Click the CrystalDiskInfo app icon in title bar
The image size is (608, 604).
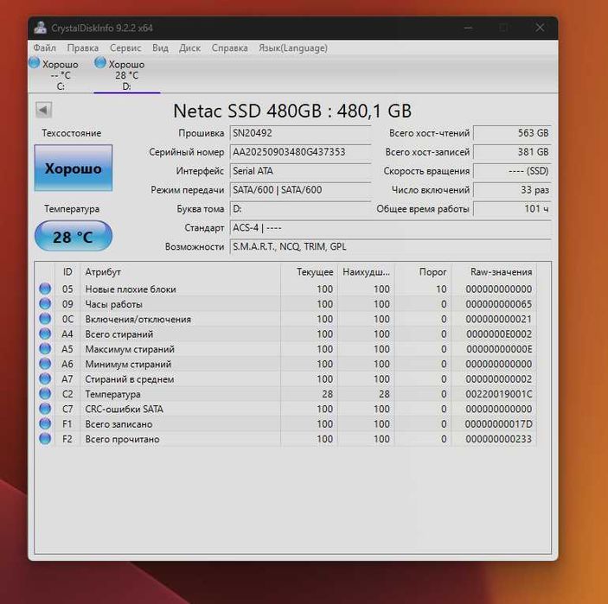tap(40, 28)
